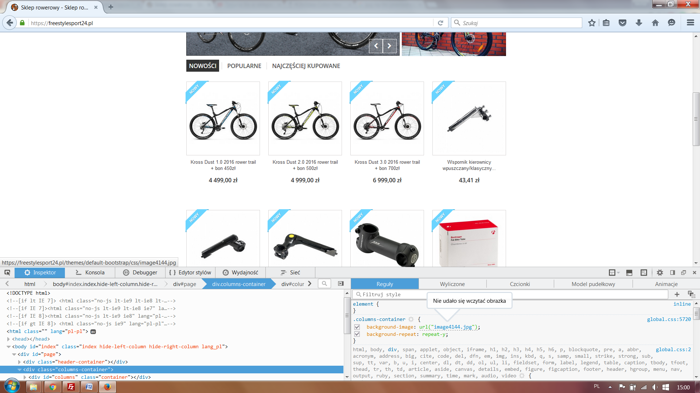Activate the element picker tool
The height and width of the screenshot is (393, 700).
7,273
